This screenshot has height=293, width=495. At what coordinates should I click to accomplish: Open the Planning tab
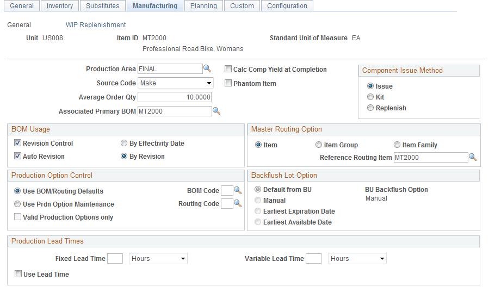click(203, 6)
